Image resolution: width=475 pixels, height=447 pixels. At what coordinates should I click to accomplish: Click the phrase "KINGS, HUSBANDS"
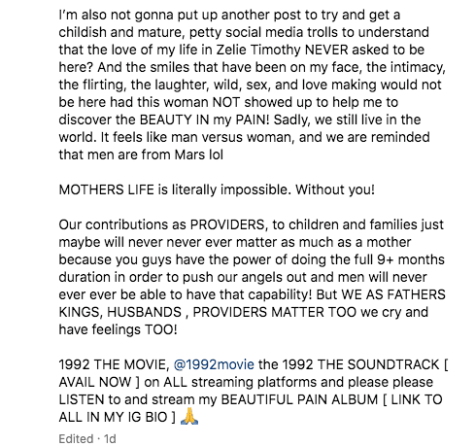pyautogui.click(x=120, y=312)
